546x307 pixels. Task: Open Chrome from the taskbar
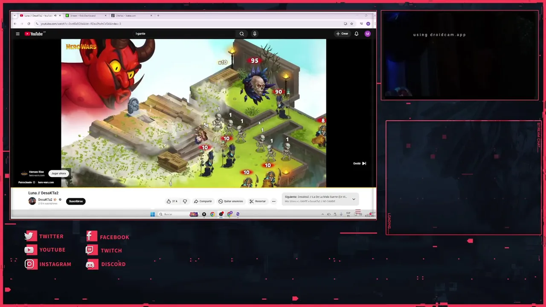tap(212, 214)
